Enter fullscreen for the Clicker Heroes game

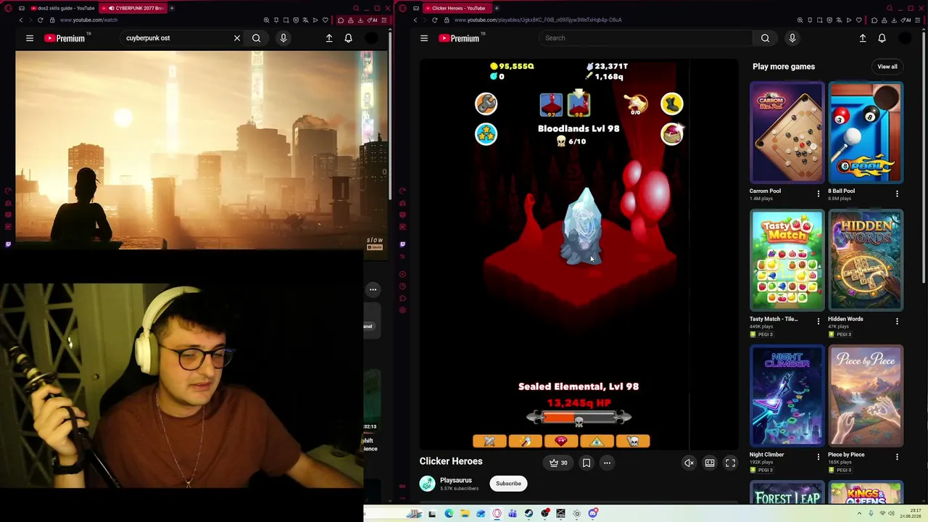731,463
